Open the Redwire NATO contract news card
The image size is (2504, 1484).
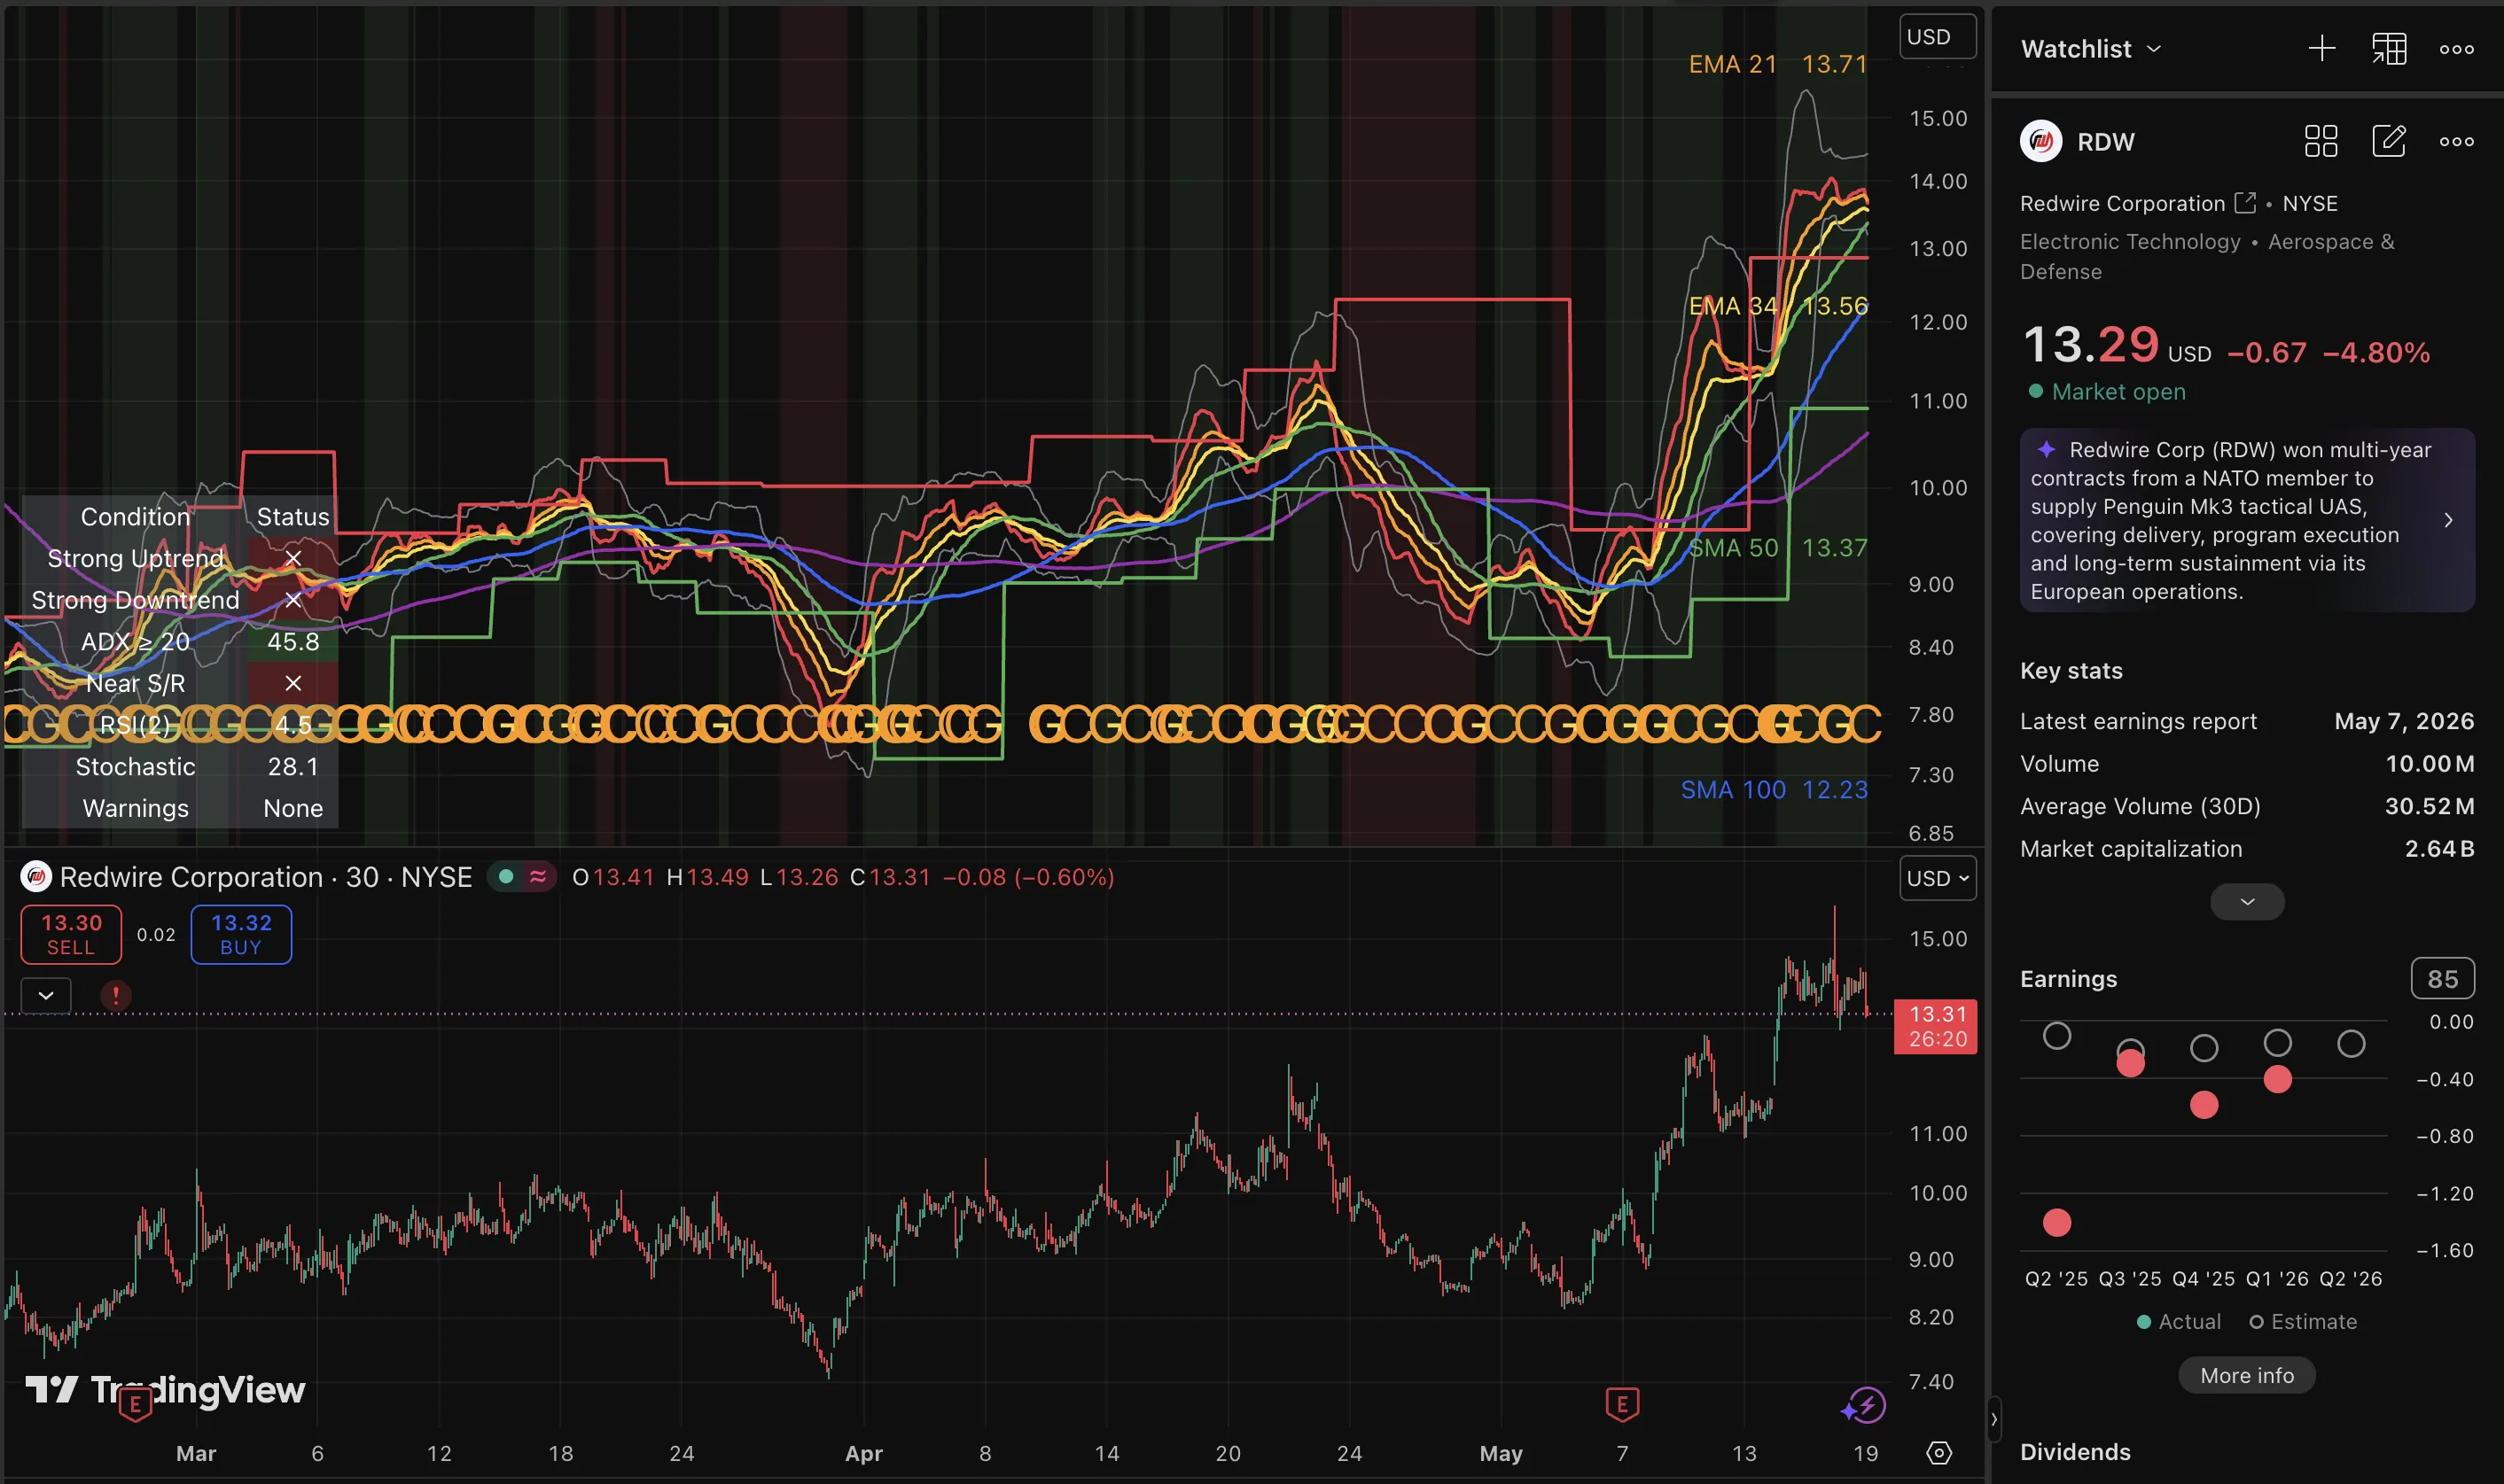point(2247,520)
